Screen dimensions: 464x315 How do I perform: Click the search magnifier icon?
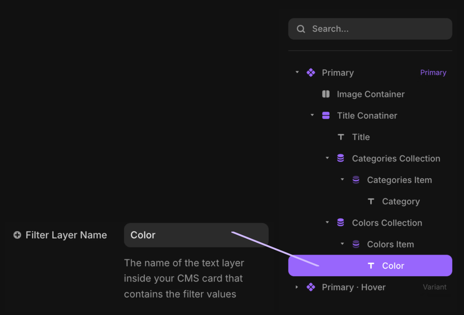(301, 29)
